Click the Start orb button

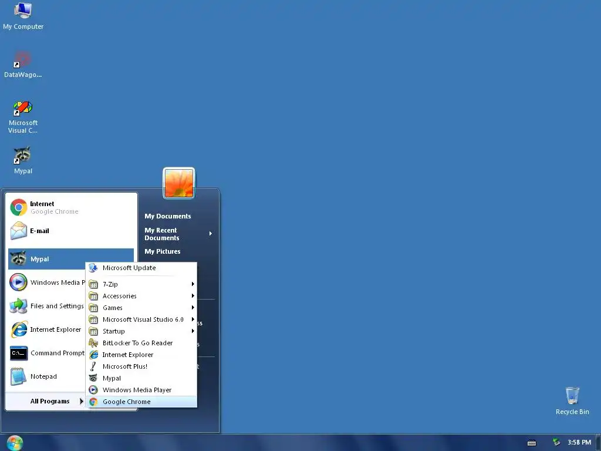click(15, 443)
